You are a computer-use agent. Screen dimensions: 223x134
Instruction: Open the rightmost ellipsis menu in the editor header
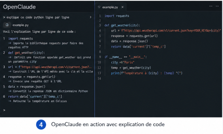(x=217, y=6)
